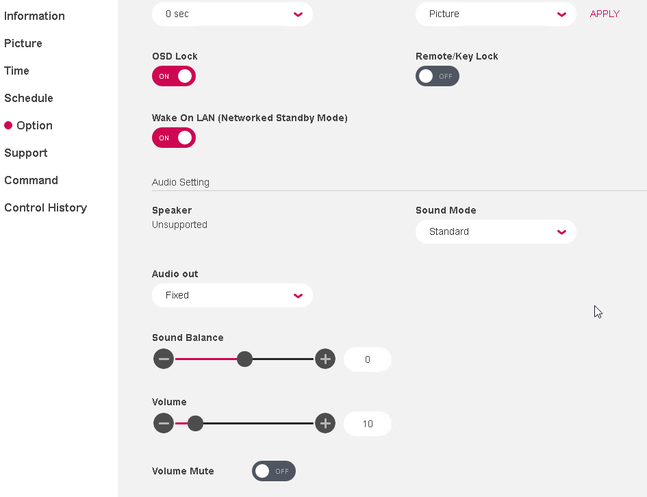Click the plus icon on Sound Balance

pyautogui.click(x=325, y=359)
